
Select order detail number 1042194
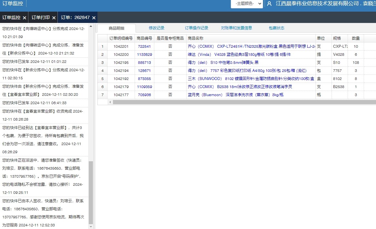coord(121,71)
